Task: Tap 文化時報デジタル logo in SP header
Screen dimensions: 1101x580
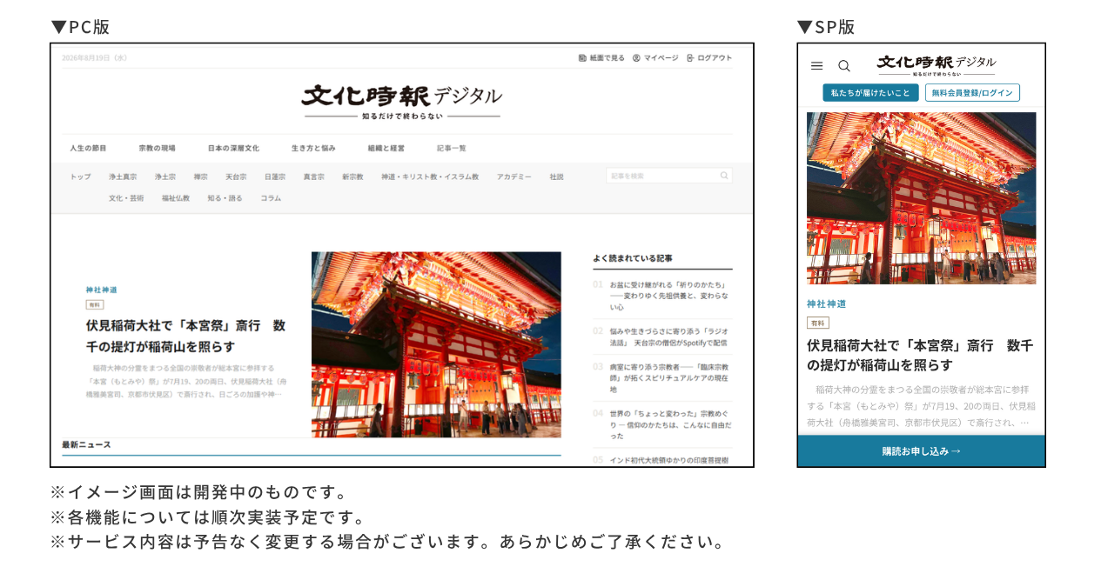Action: click(937, 65)
